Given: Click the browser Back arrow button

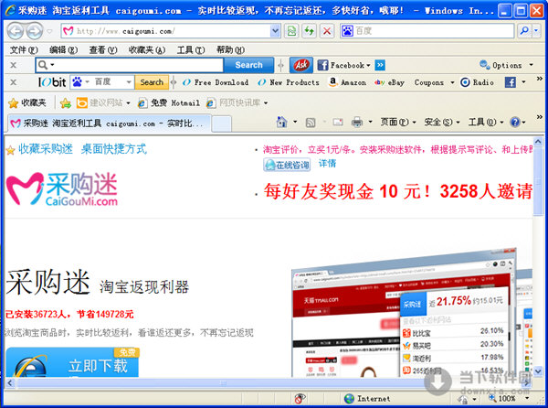Looking at the screenshot, I should (16, 31).
